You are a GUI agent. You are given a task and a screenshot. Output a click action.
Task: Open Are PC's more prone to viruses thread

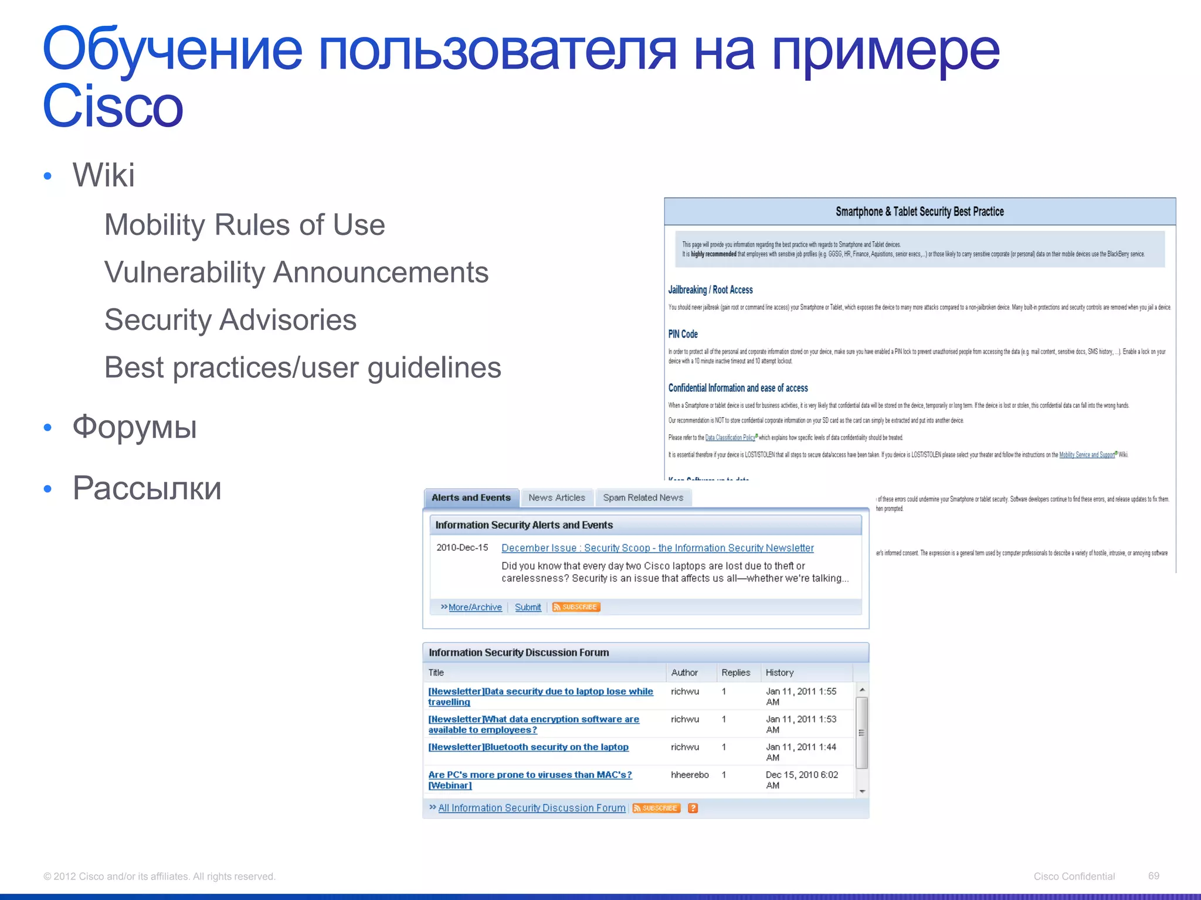pyautogui.click(x=530, y=780)
